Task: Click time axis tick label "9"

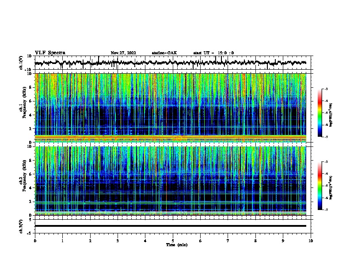Action: coord(283,241)
